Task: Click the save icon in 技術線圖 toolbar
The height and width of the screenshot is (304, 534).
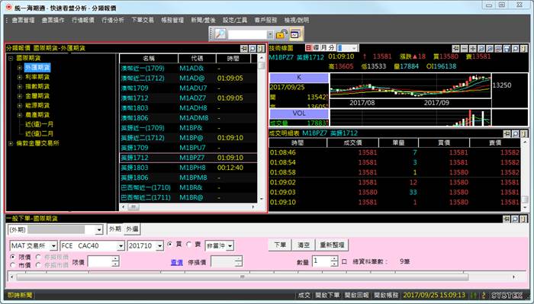Action: pos(507,49)
